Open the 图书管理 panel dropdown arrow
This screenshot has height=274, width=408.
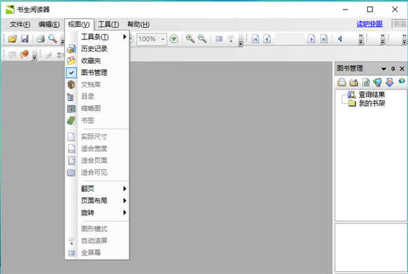[x=384, y=69]
